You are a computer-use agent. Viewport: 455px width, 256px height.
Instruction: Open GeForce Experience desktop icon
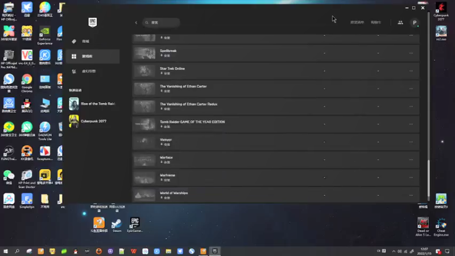[x=45, y=35]
